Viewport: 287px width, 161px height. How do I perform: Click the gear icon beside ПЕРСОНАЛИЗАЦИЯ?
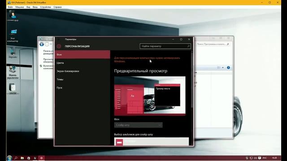59,46
